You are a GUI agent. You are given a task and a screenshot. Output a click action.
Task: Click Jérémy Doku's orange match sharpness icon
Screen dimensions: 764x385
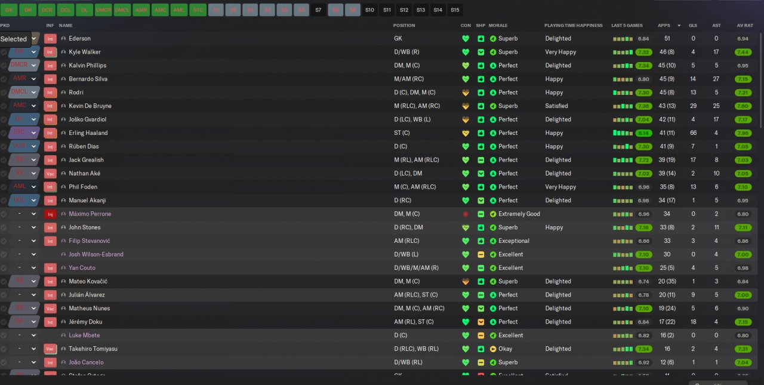coord(481,322)
